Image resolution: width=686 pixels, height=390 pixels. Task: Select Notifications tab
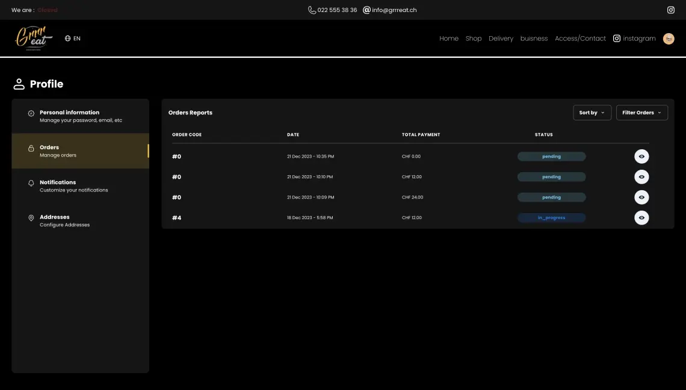(81, 185)
